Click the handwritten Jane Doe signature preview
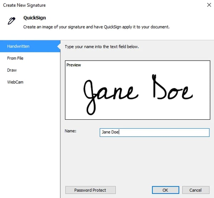 point(137,93)
